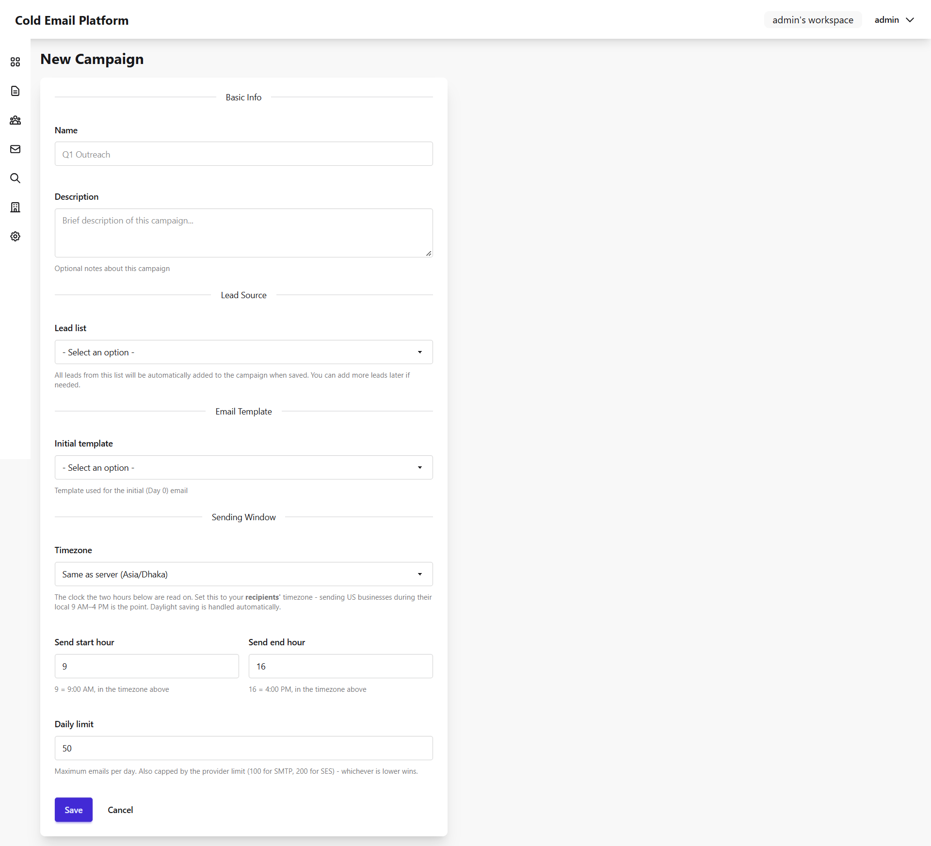Open the Timezone dropdown

point(243,574)
